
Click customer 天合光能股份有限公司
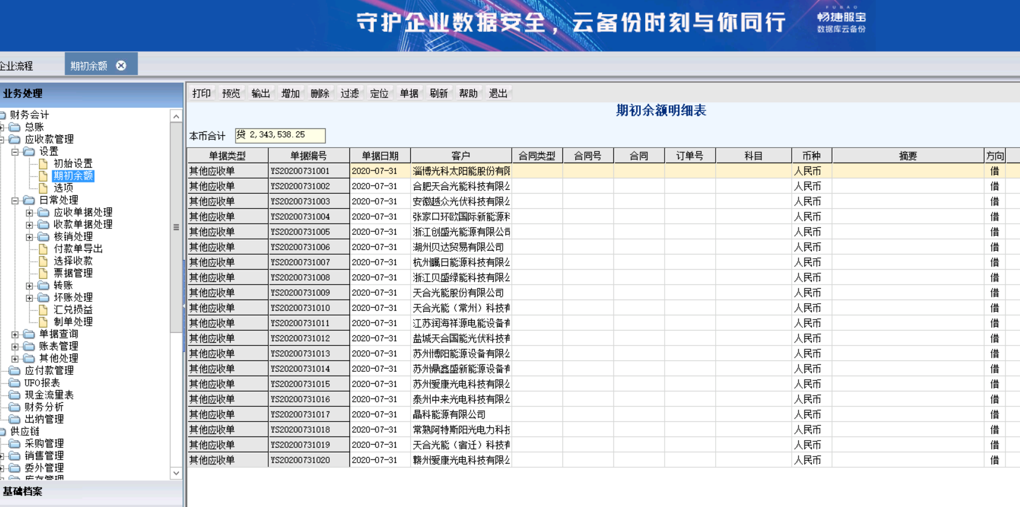point(458,293)
